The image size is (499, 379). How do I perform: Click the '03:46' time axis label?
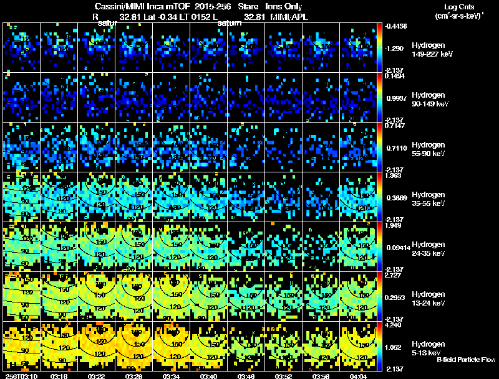pyautogui.click(x=246, y=376)
